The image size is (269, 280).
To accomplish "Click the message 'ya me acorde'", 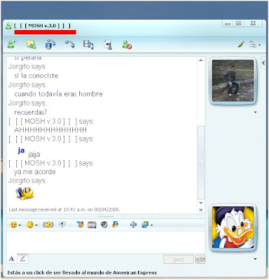I will (35, 172).
